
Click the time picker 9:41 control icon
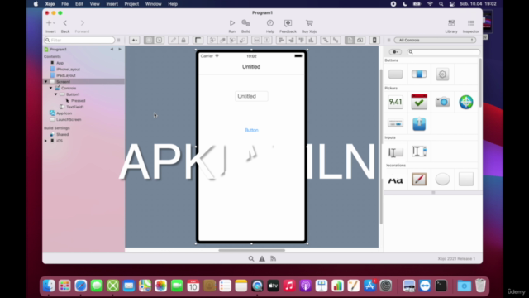(395, 102)
